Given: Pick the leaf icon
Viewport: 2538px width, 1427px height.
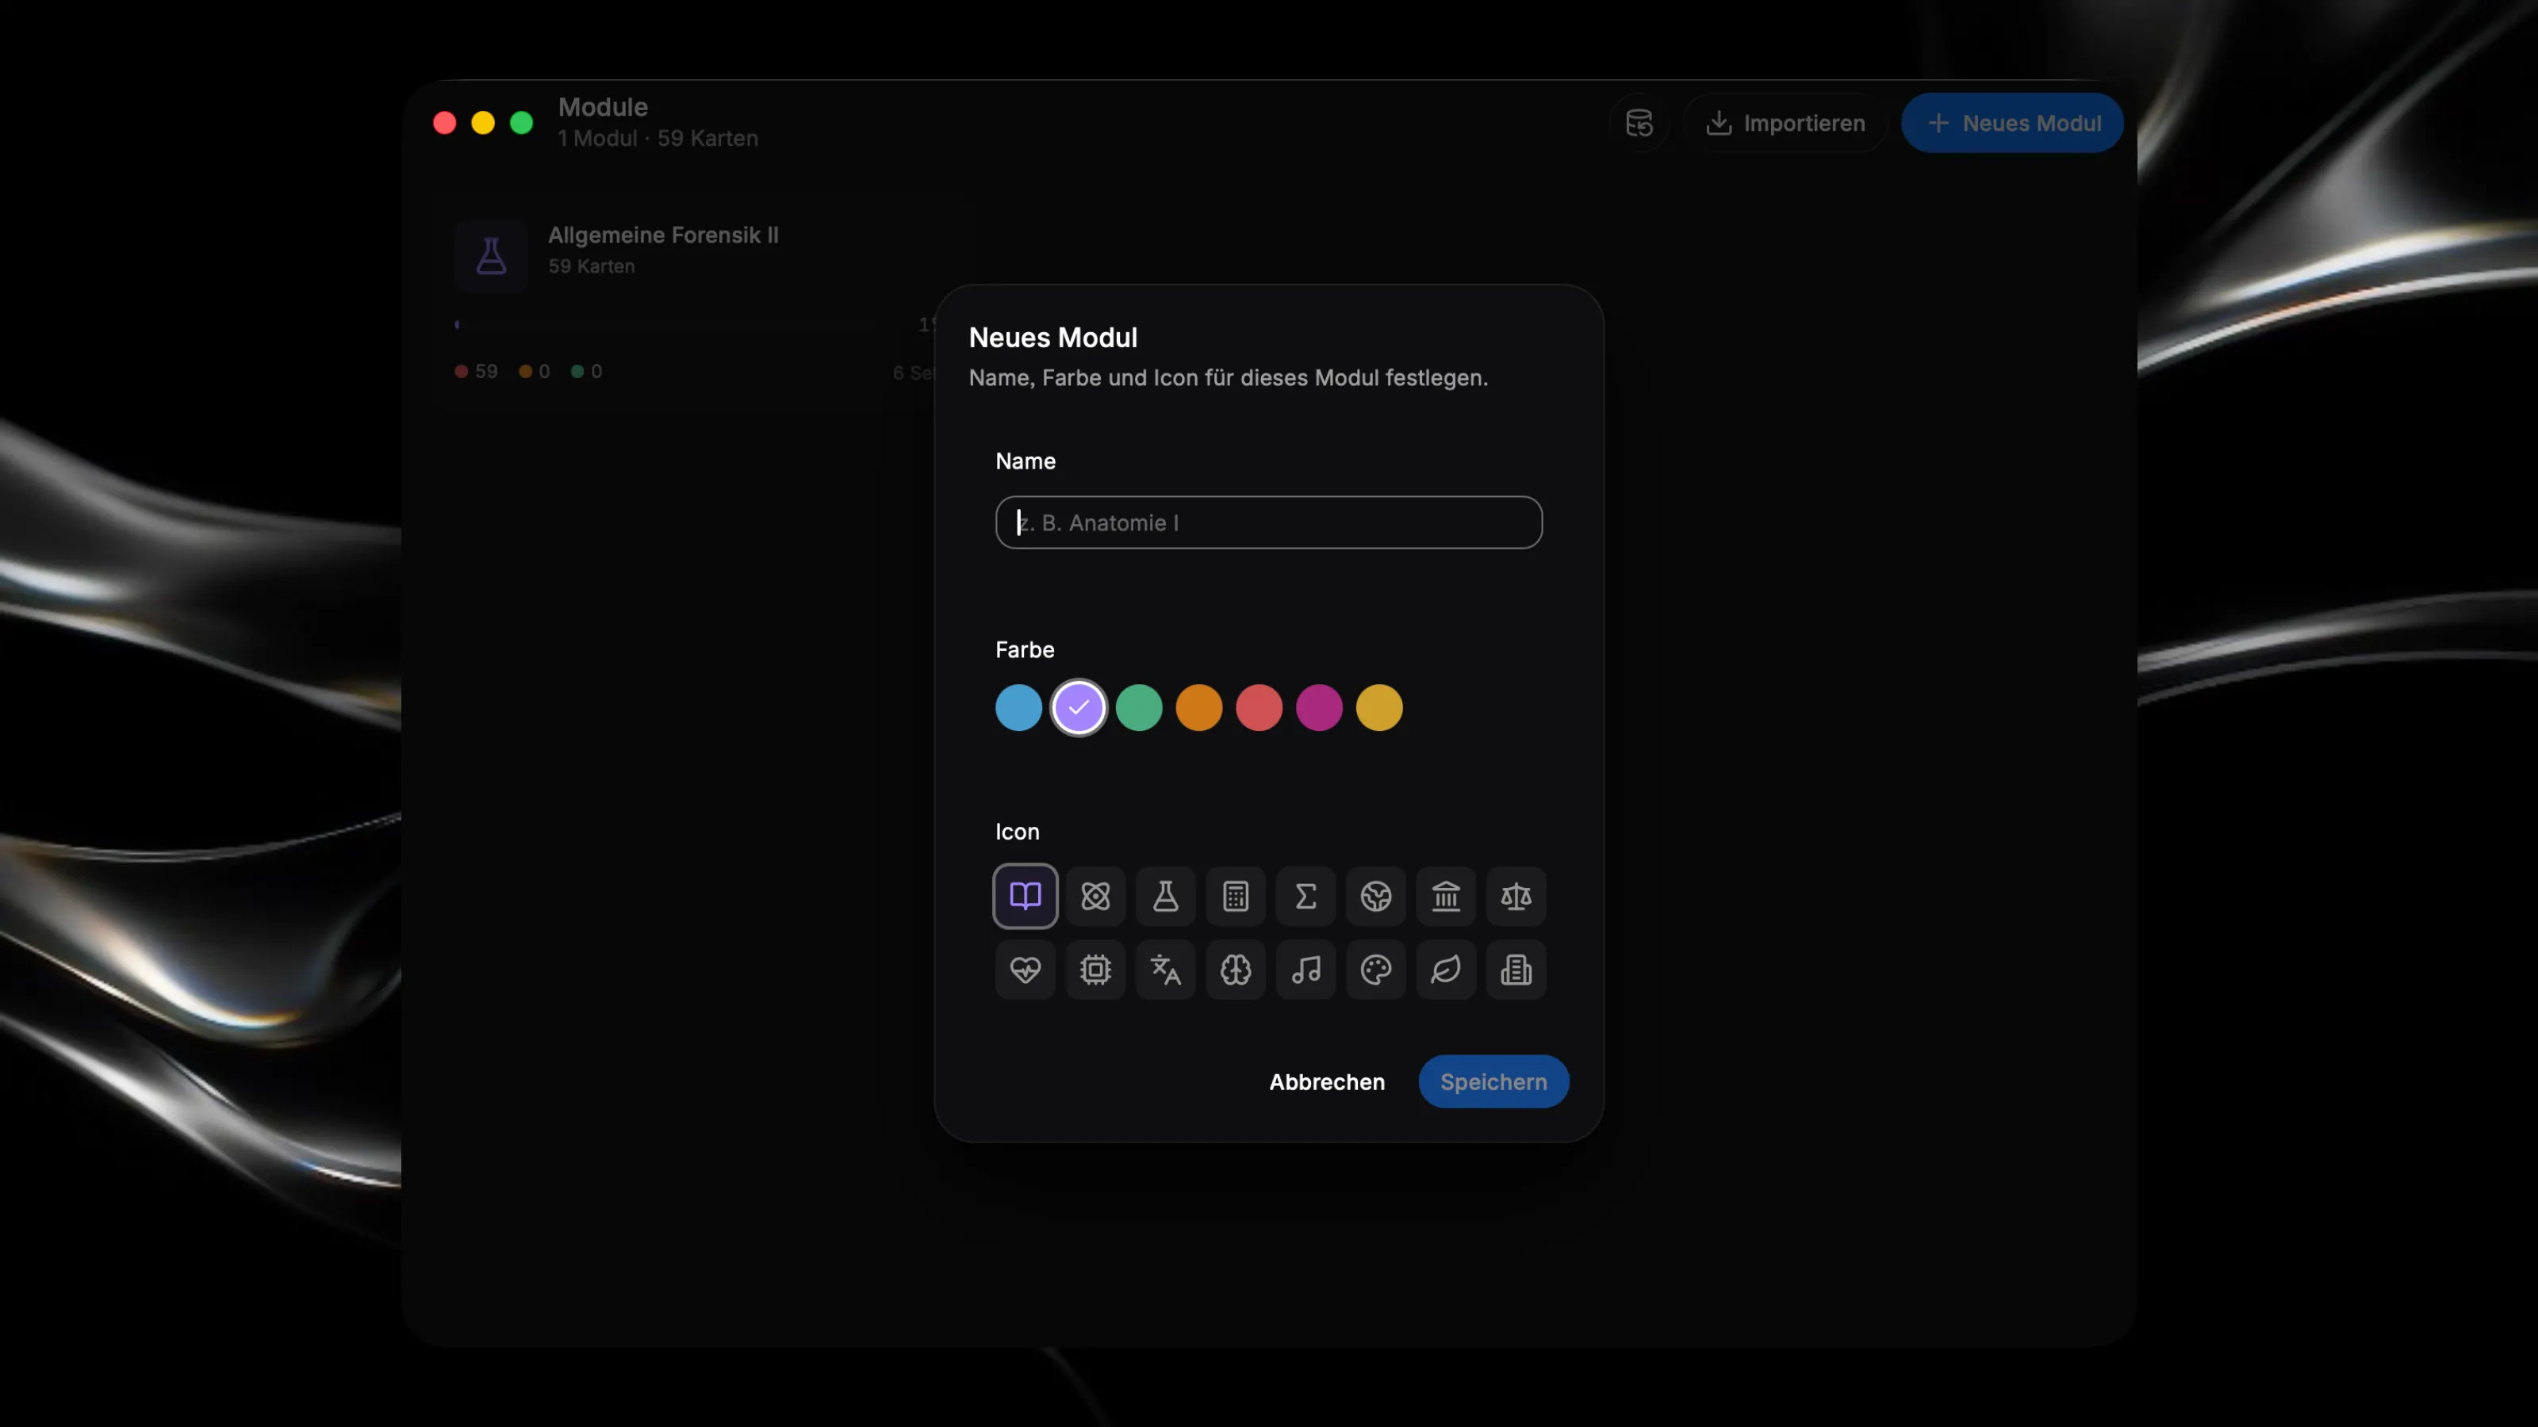Looking at the screenshot, I should click(1445, 970).
